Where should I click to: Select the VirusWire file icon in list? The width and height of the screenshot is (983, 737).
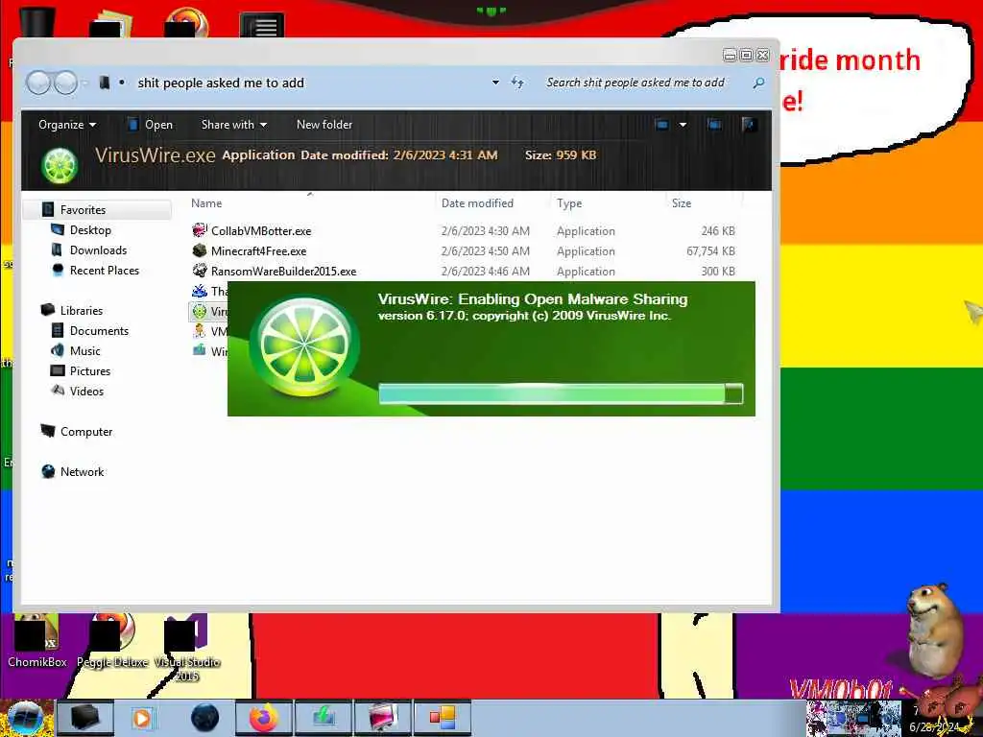click(200, 311)
